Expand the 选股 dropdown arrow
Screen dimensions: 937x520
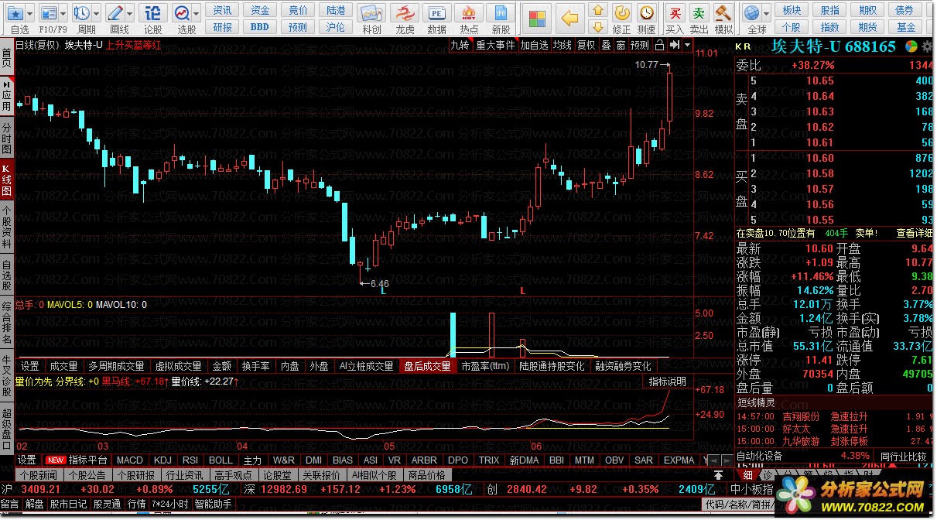tap(197, 12)
